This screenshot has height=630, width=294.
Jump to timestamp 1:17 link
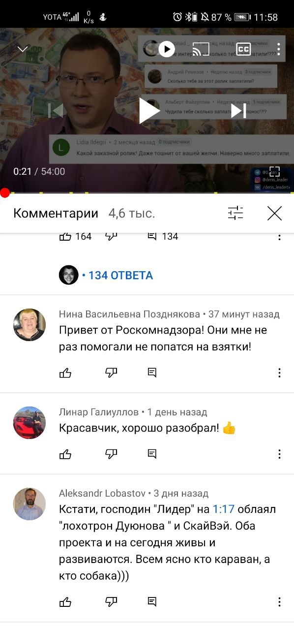click(223, 509)
